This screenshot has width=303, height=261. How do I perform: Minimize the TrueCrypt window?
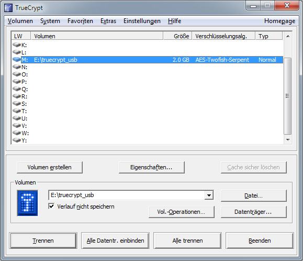coord(253,5)
